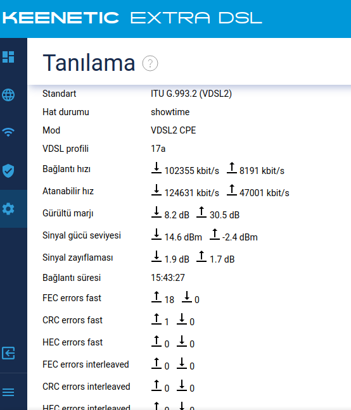Open the settings gear icon in sidebar
Viewport: 351px width, 410px height.
pyautogui.click(x=8, y=209)
